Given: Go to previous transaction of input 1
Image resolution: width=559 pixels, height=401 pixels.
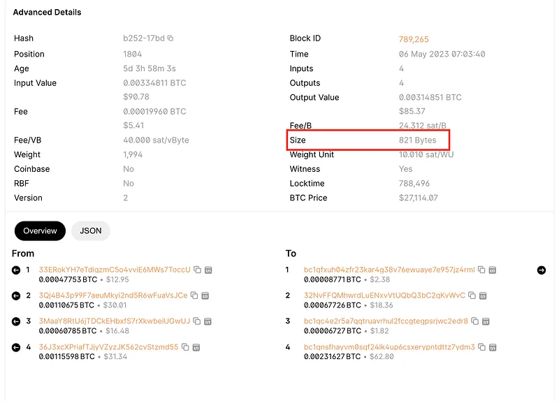Looking at the screenshot, I should [x=16, y=270].
